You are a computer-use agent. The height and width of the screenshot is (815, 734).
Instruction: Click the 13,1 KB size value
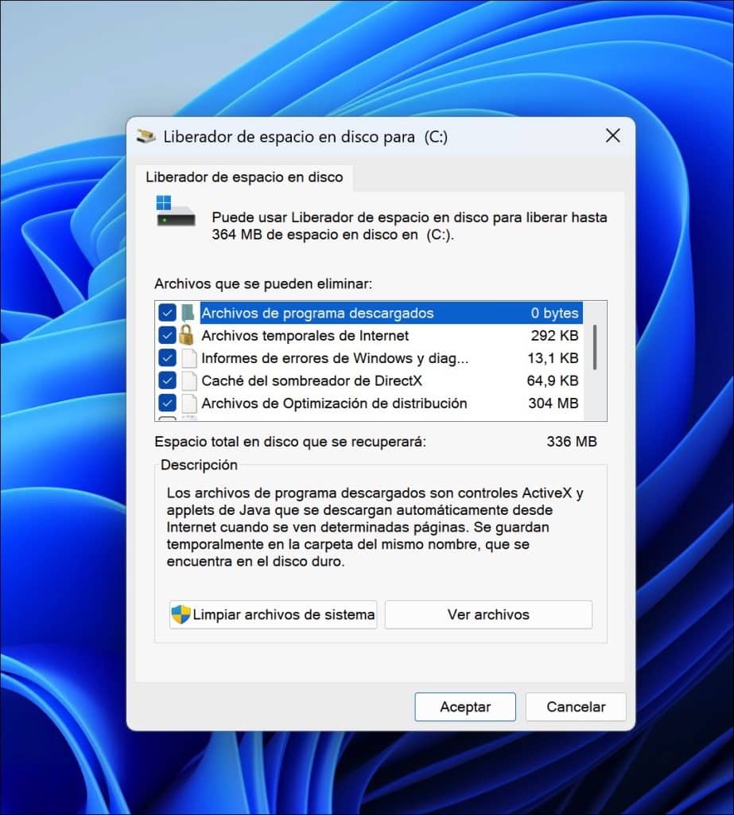coord(553,358)
